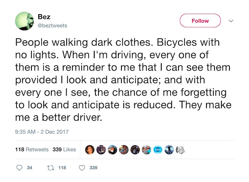Image resolution: width=249 pixels, height=182 pixels.
Task: Click the last sketch-style liker avatar
Action: (x=180, y=149)
